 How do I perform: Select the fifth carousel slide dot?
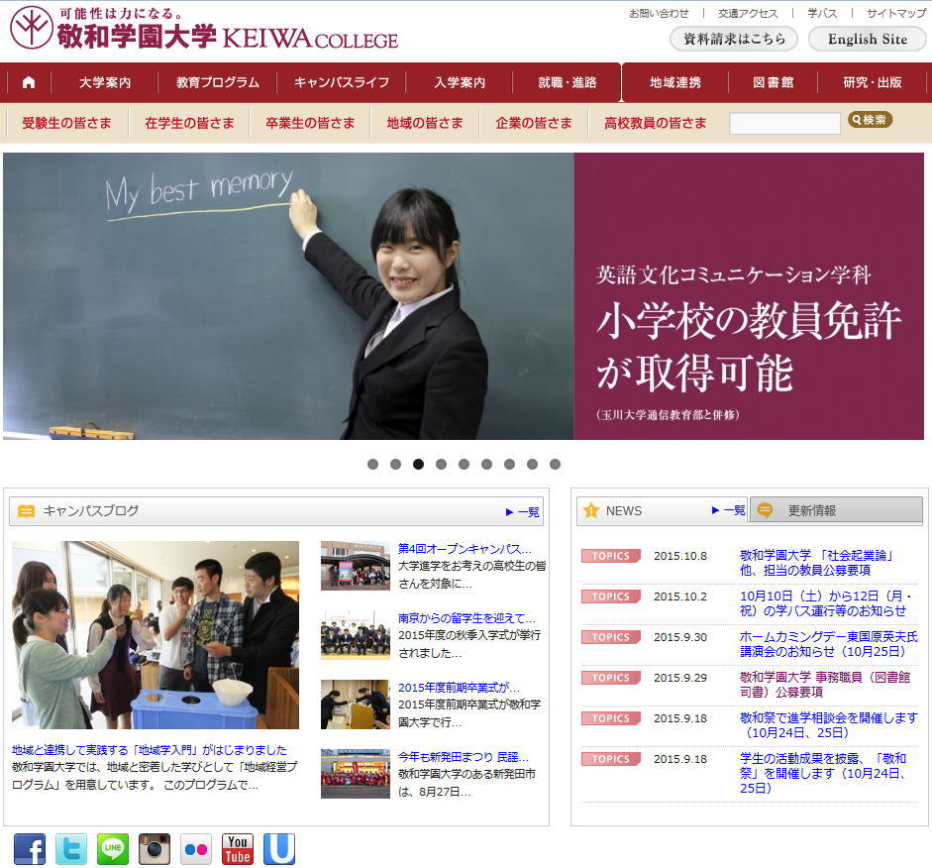[464, 464]
